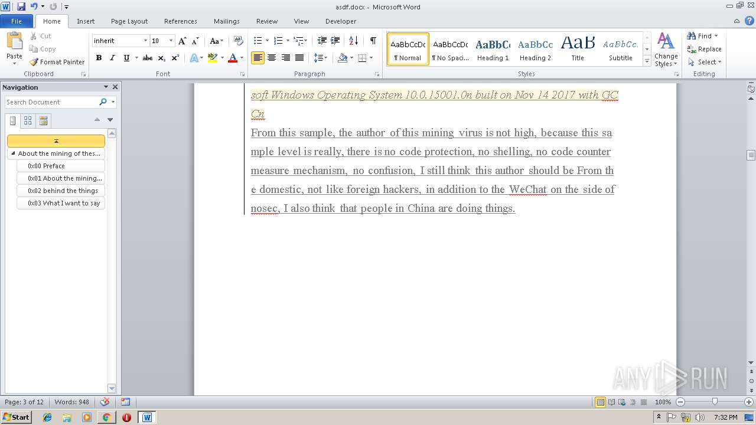Grow the font size
The height and width of the screenshot is (425, 756).
[183, 41]
